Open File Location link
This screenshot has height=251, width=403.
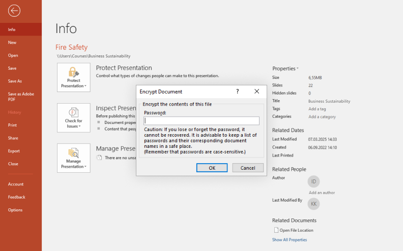point(296,230)
